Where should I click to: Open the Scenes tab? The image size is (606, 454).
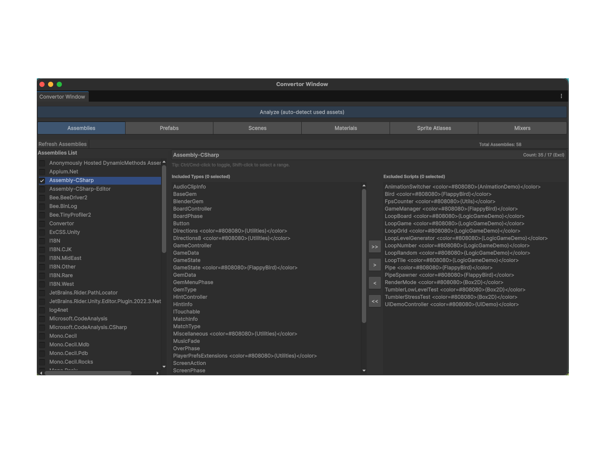coord(258,128)
